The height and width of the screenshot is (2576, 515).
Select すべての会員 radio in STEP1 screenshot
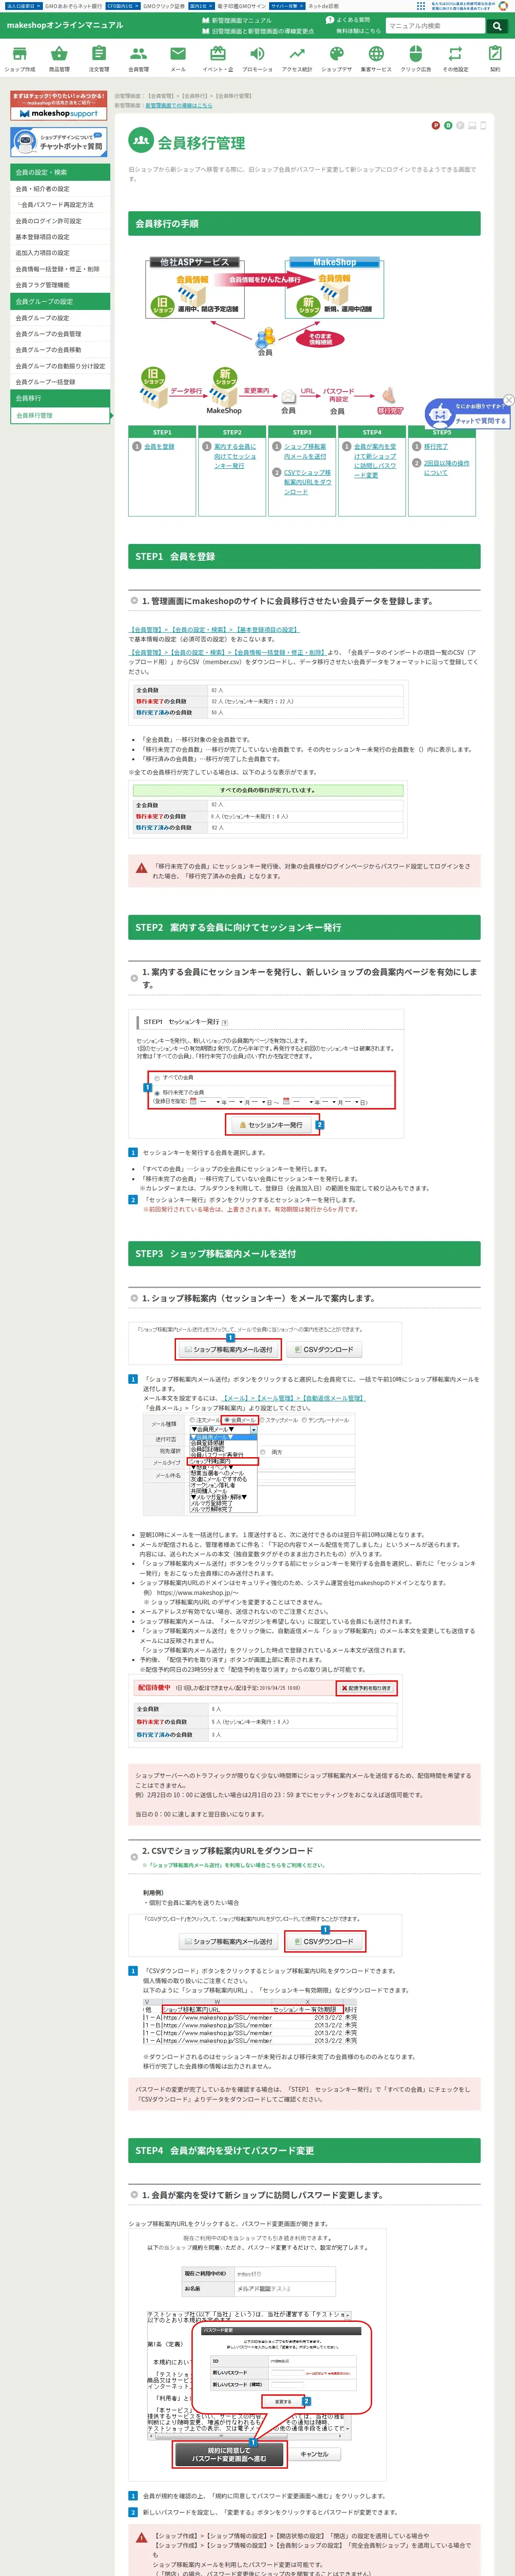click(x=157, y=1078)
